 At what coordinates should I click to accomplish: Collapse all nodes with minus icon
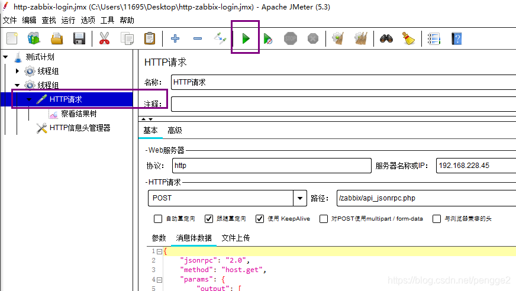pos(198,38)
